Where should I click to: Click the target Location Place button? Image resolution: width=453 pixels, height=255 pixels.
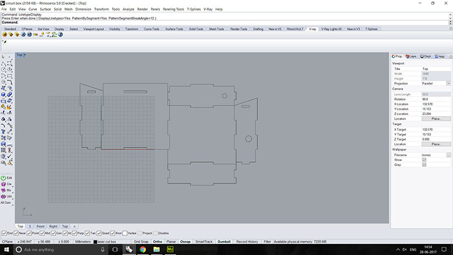pyautogui.click(x=436, y=144)
